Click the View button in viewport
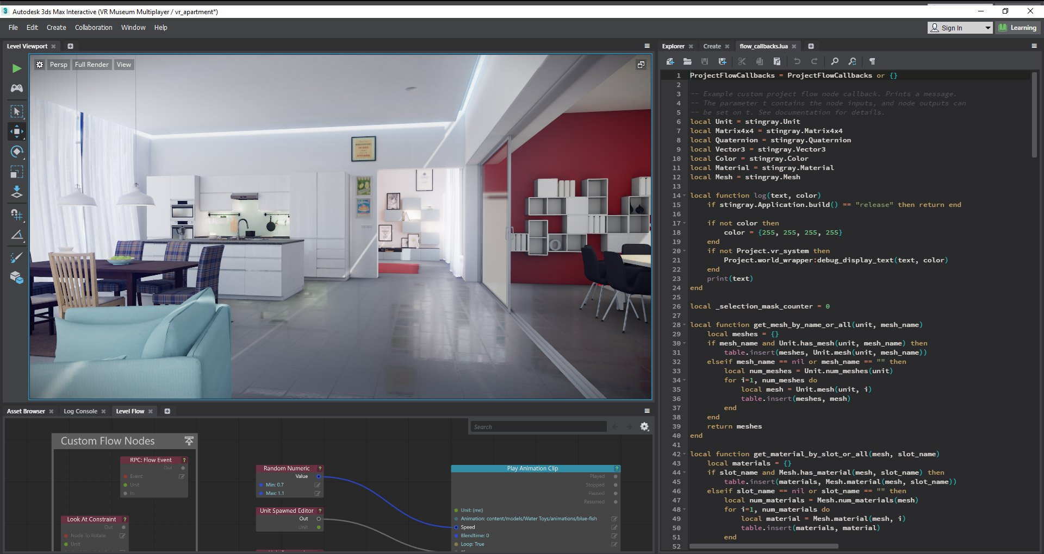This screenshot has height=554, width=1044. point(124,64)
